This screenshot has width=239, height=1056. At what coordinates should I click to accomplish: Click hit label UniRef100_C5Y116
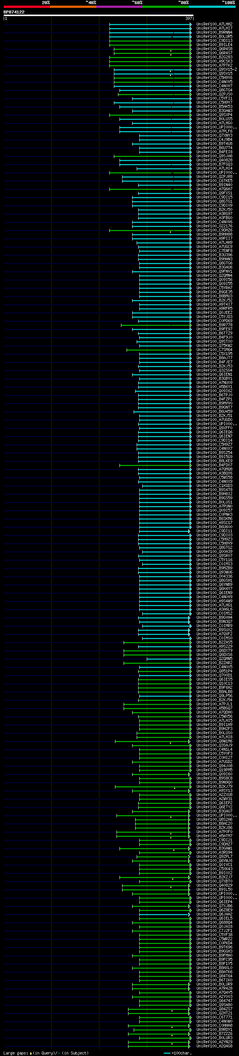214,560
